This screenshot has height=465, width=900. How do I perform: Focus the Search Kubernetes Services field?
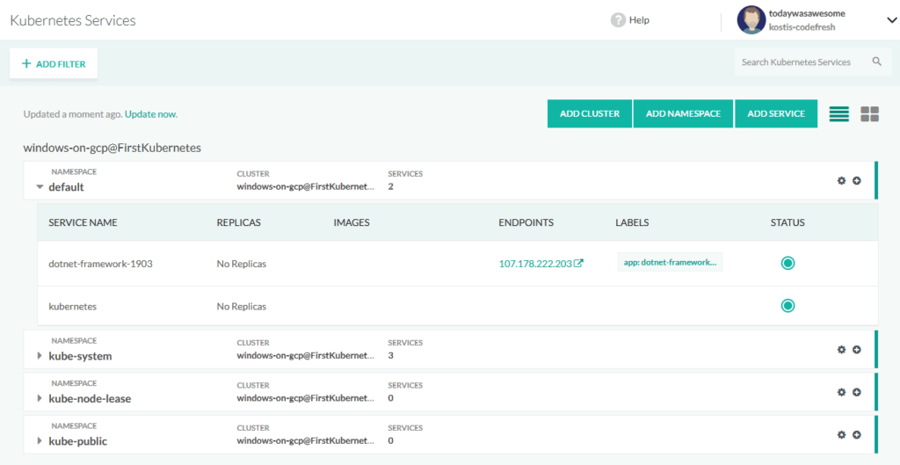[x=800, y=62]
